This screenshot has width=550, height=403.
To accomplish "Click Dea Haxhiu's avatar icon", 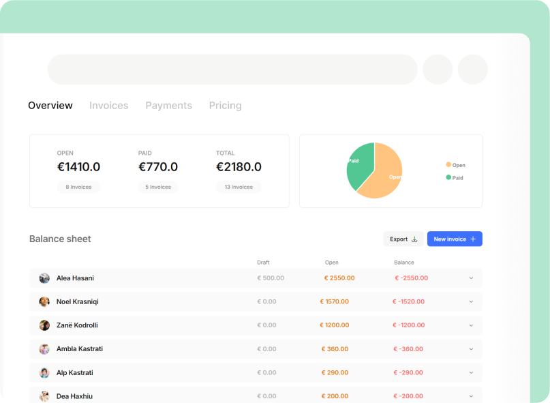I will (x=44, y=396).
